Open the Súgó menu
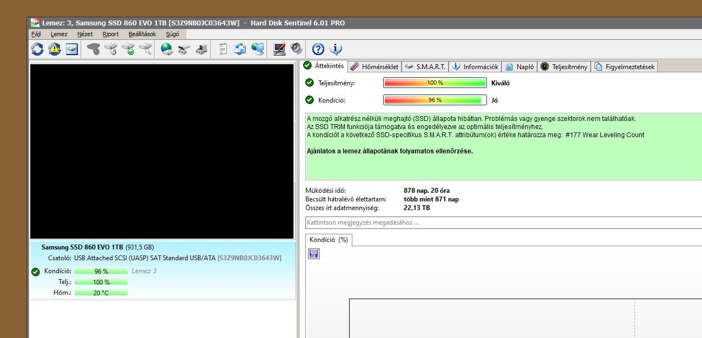This screenshot has height=338, width=702. coord(172,34)
